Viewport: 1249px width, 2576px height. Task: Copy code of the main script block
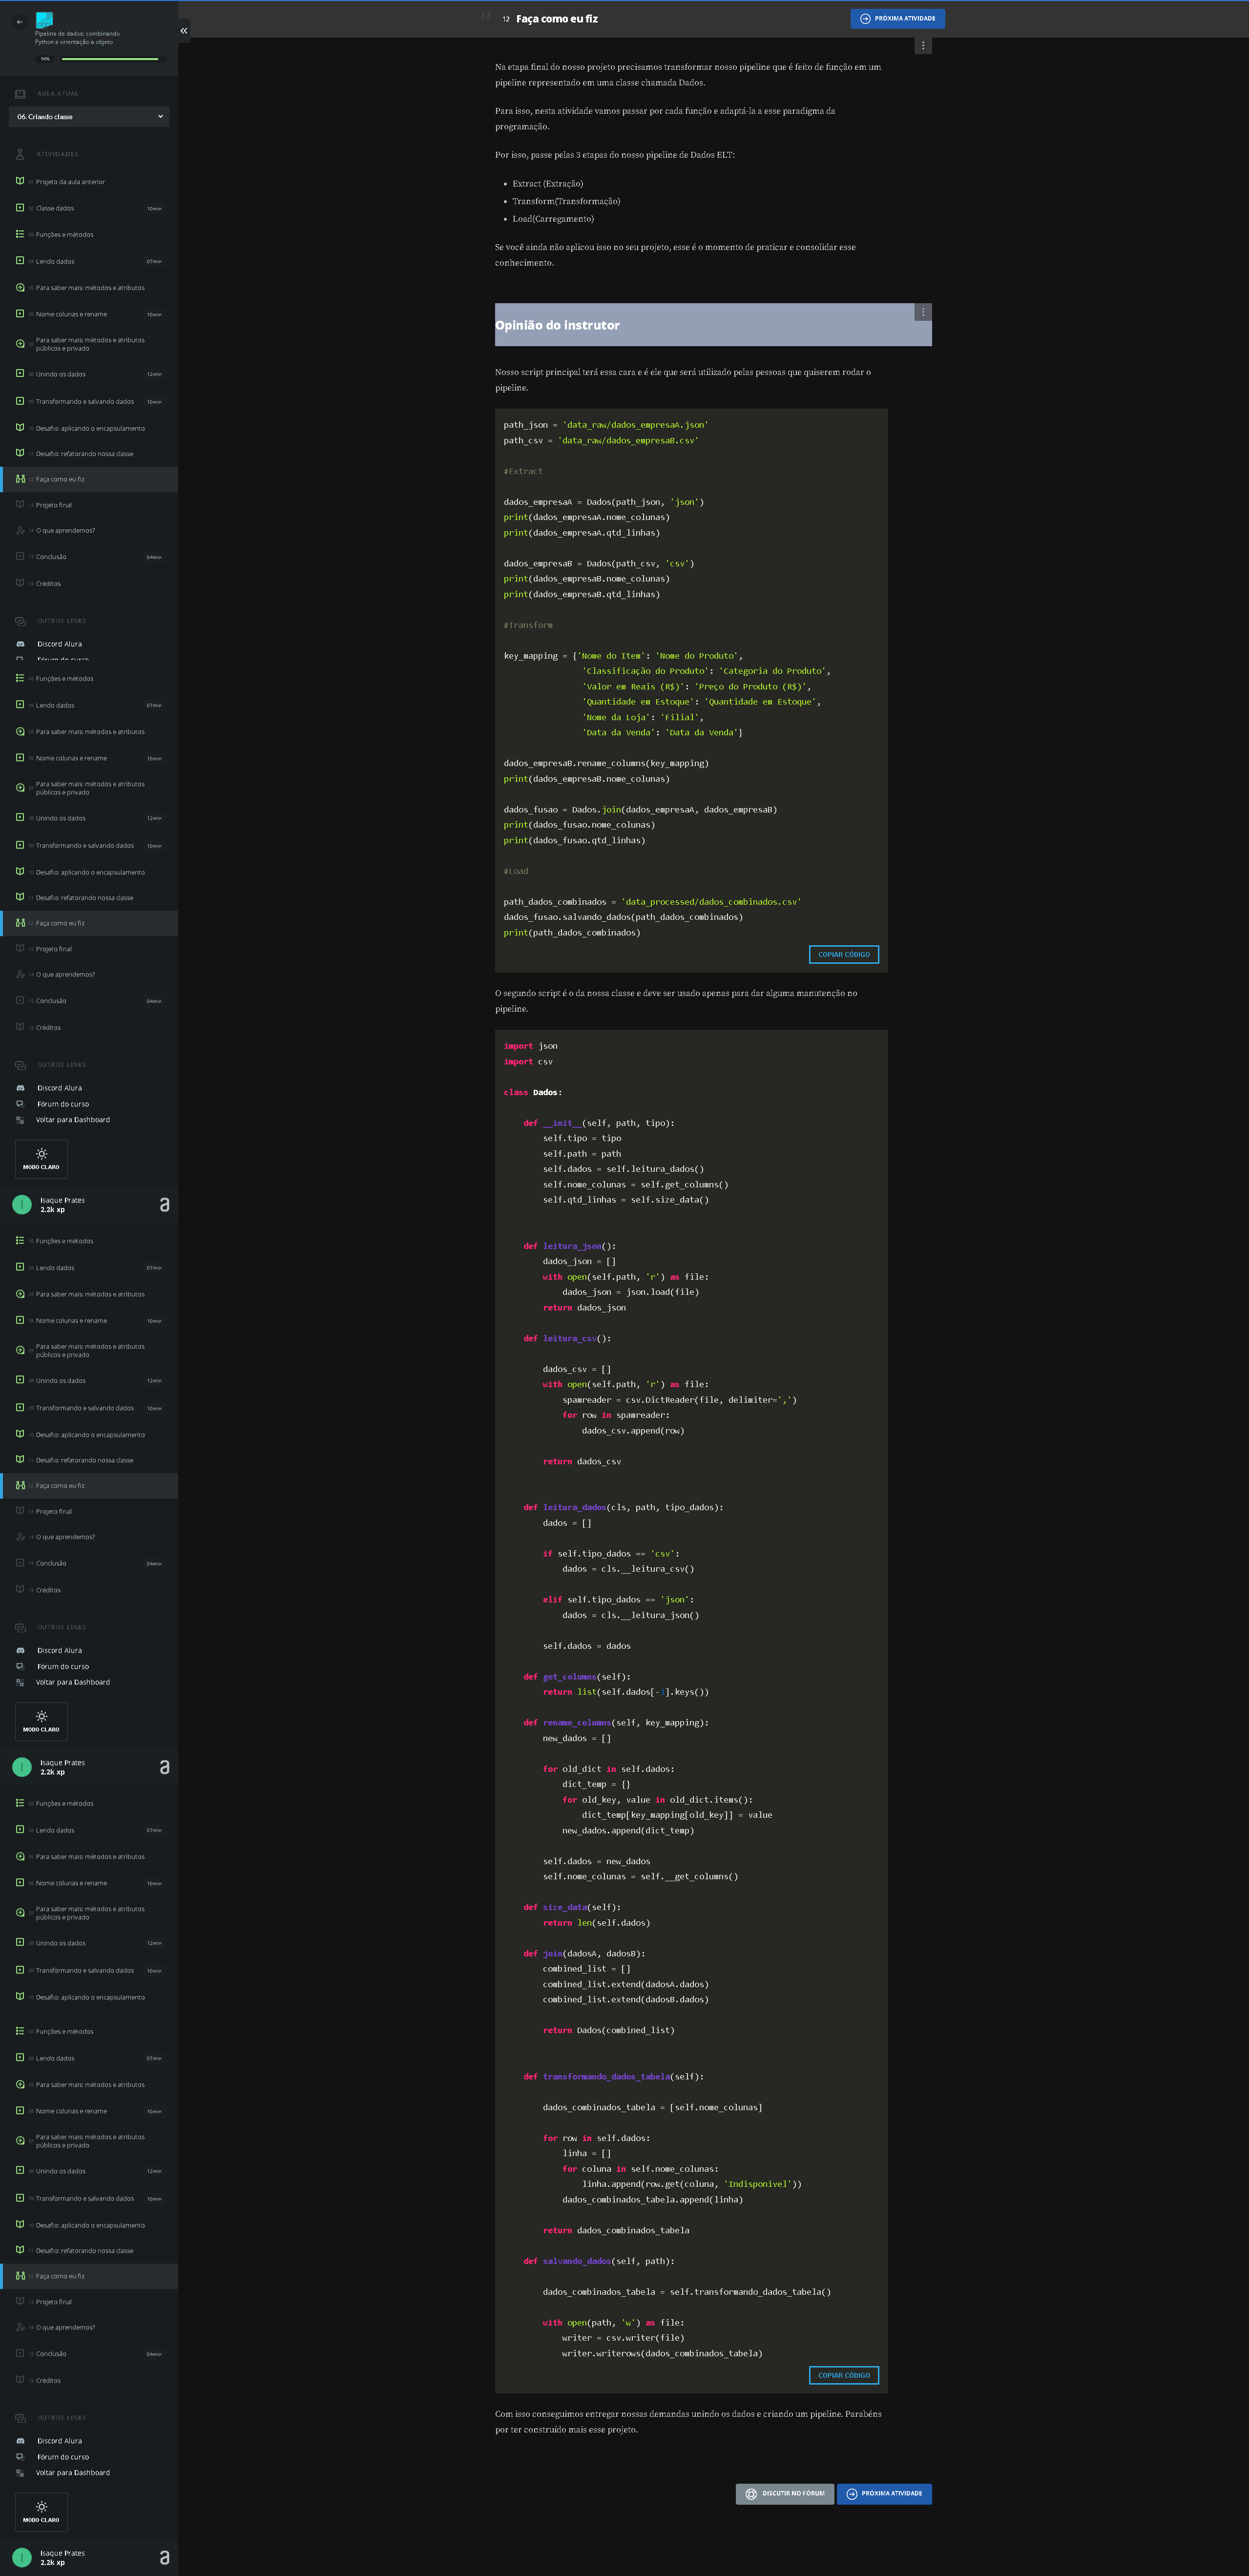click(x=844, y=955)
